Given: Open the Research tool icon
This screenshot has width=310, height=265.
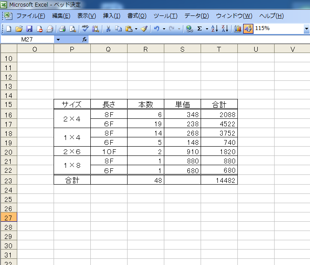Looking at the screenshot, I should (x=96, y=29).
